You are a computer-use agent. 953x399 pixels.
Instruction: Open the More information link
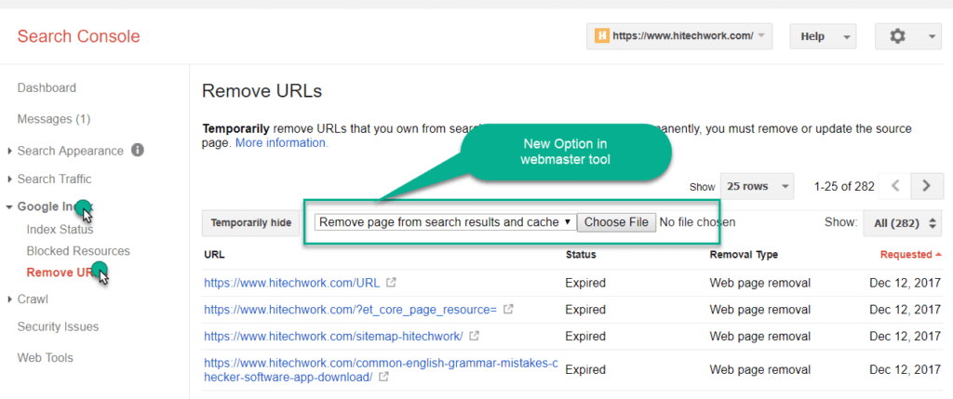[x=281, y=143]
